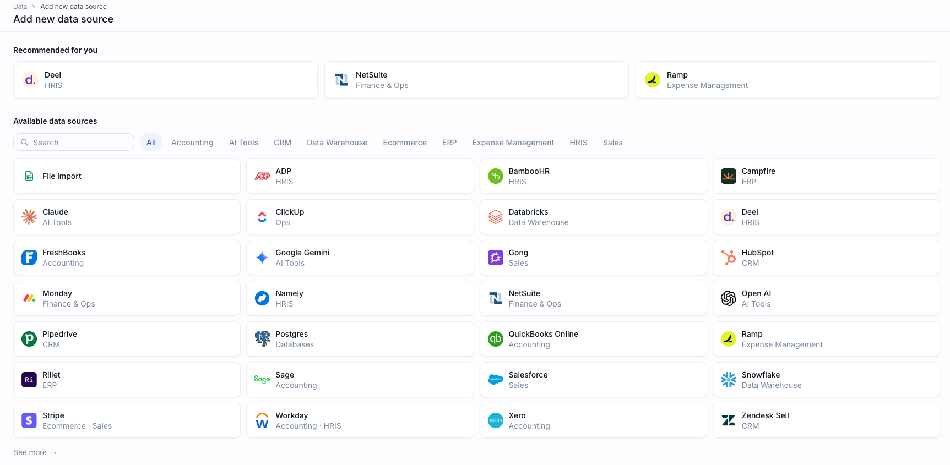Click the search magnifier icon

tap(24, 143)
